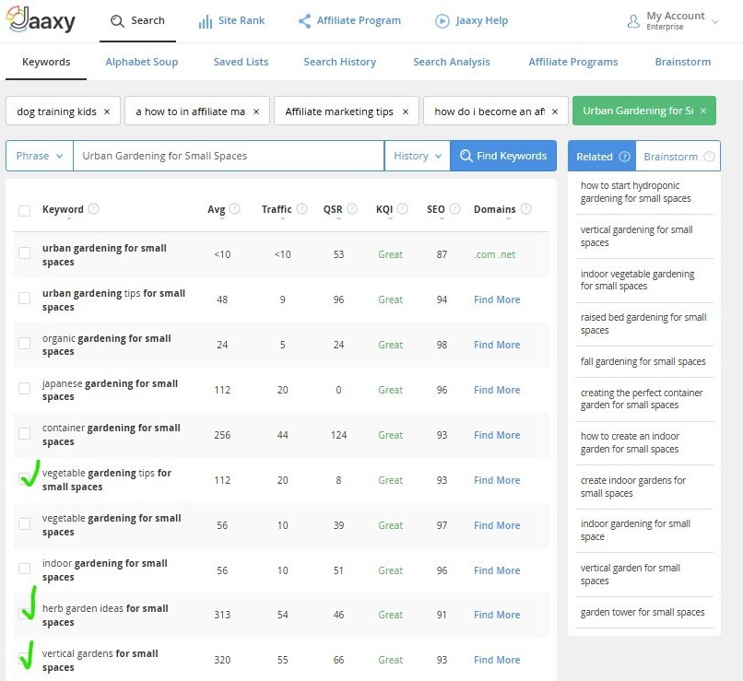Select the Keywords tab
743x681 pixels.
tap(46, 62)
